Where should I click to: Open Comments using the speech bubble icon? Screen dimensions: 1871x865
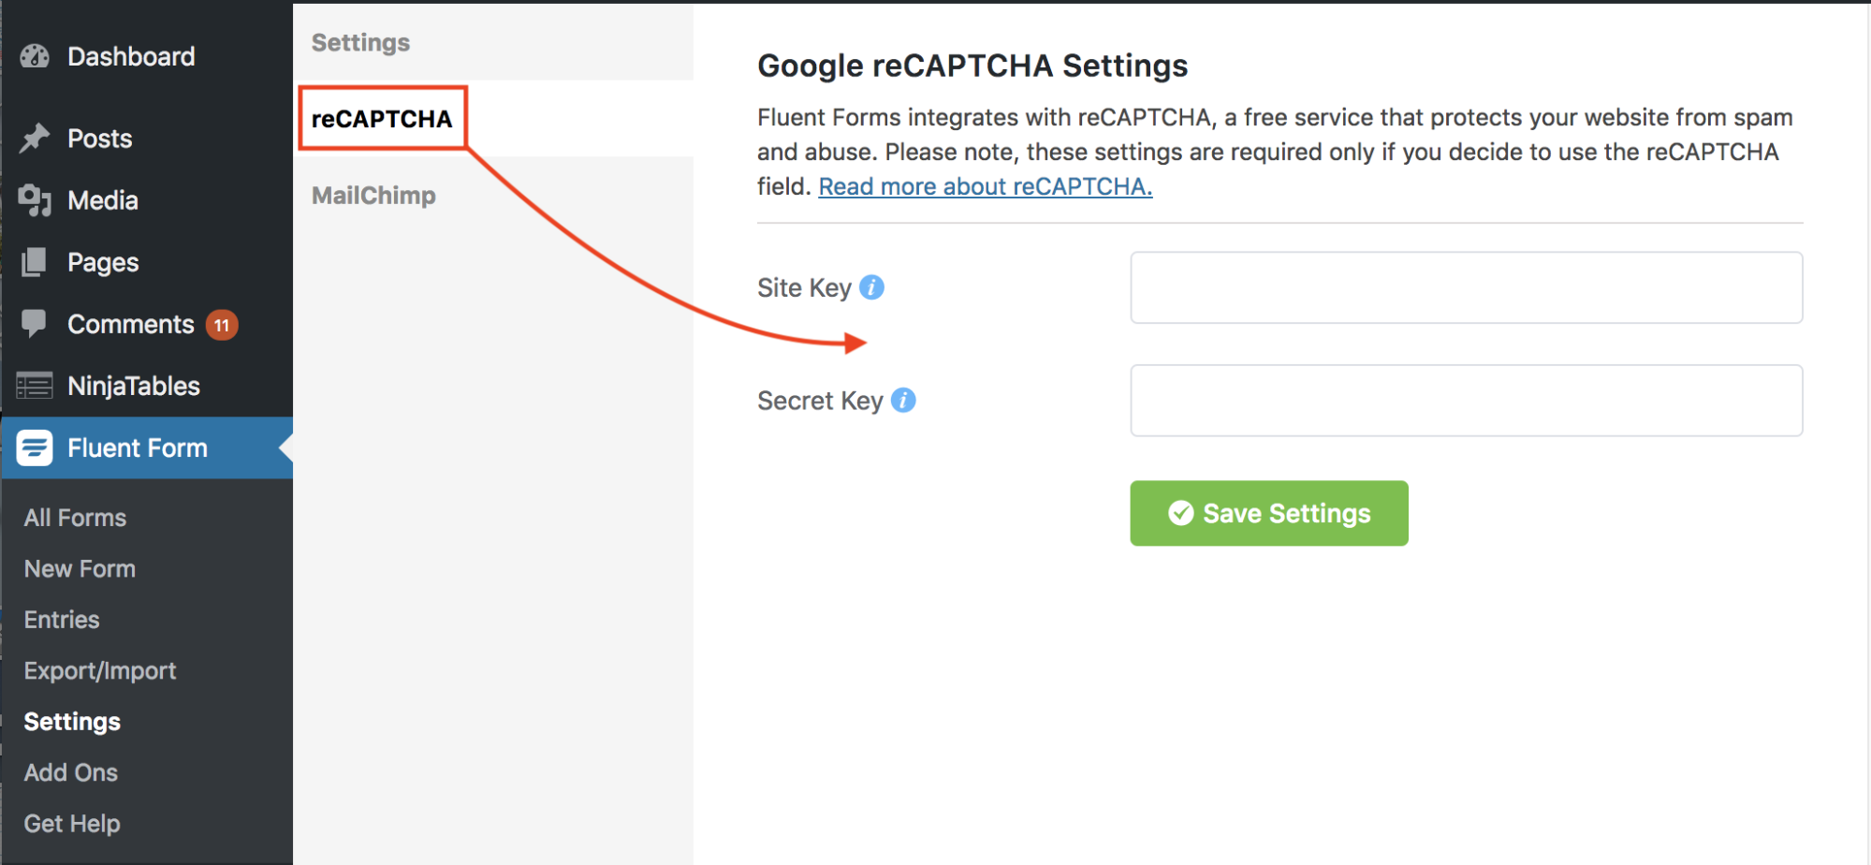pos(35,324)
